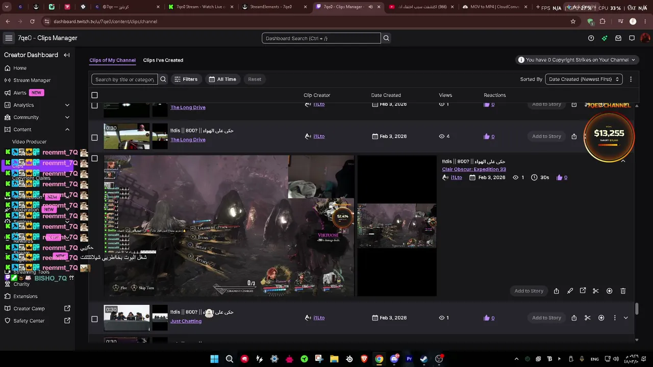The width and height of the screenshot is (653, 367).
Task: Open the Clair Obscur: Expedition 33 category link
Action: (474, 169)
